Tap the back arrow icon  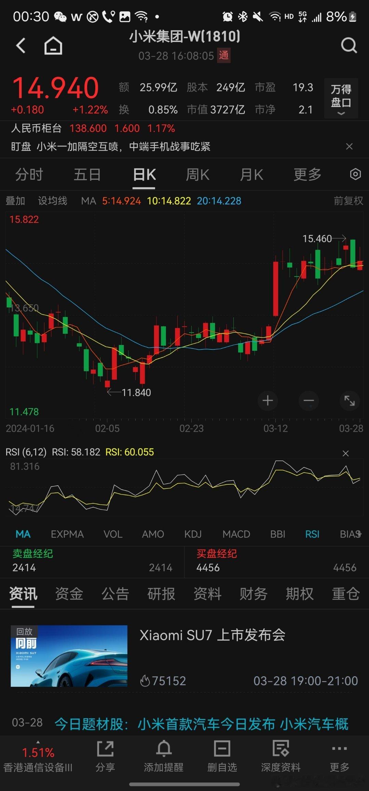(21, 45)
